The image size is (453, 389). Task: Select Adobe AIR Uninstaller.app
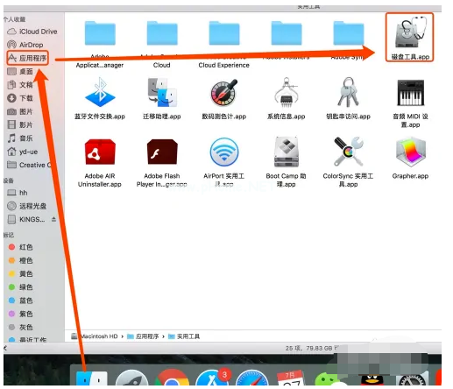tap(100, 152)
